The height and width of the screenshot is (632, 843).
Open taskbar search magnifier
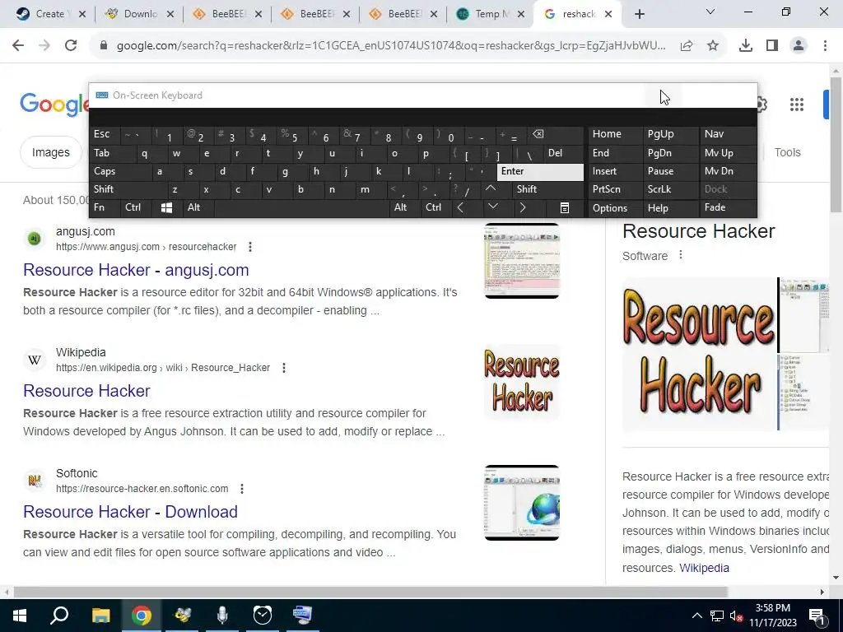click(x=59, y=615)
